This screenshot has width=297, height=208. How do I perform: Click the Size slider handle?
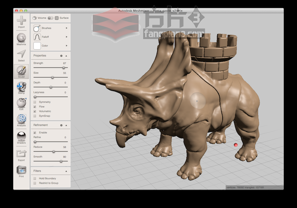[52, 77]
